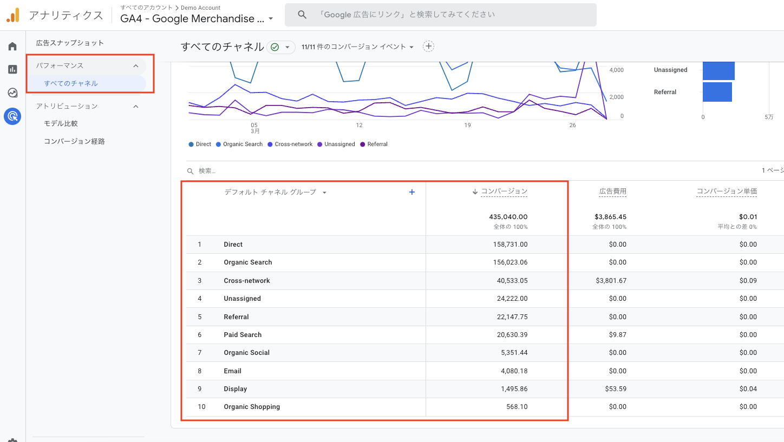Click the search magnifier icon in top bar

pyautogui.click(x=303, y=15)
